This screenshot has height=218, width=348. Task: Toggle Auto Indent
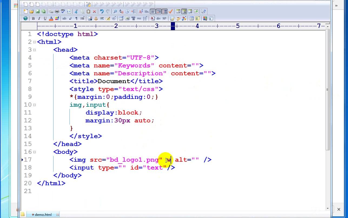tap(159, 11)
